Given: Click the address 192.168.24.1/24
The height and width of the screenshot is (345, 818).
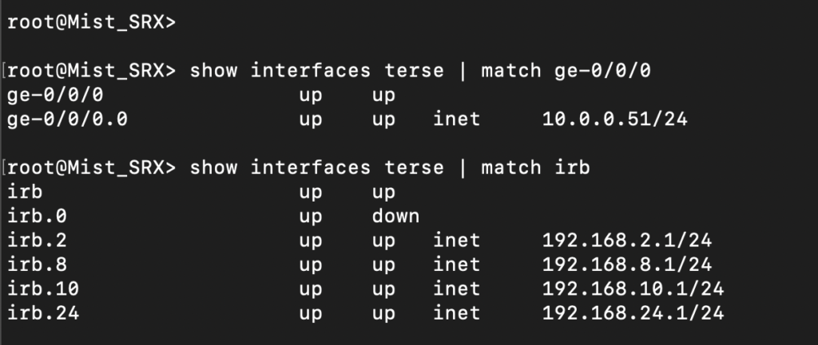Looking at the screenshot, I should (633, 312).
